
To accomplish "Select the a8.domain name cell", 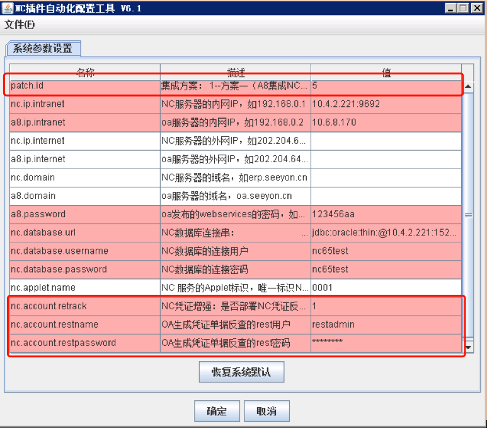I will tap(85, 196).
